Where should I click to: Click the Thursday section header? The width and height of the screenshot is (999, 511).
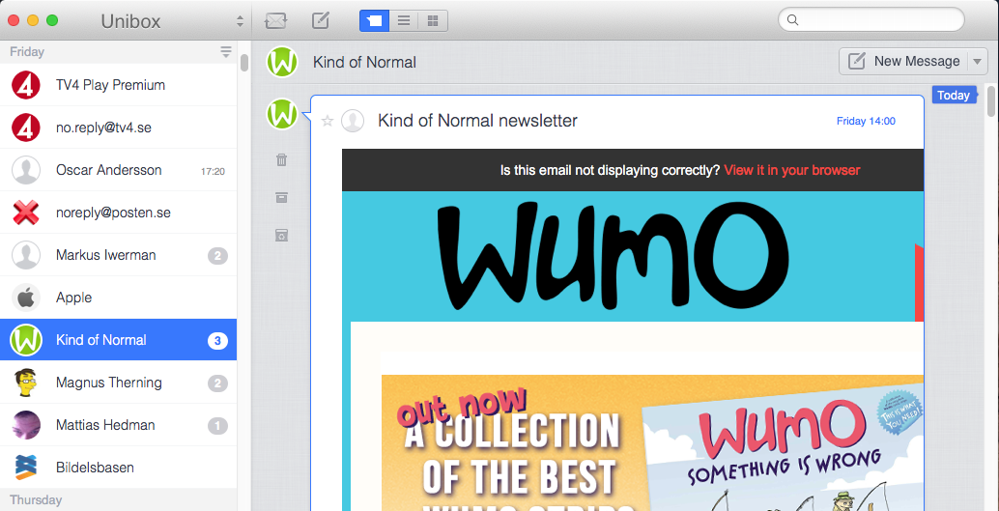click(x=119, y=499)
